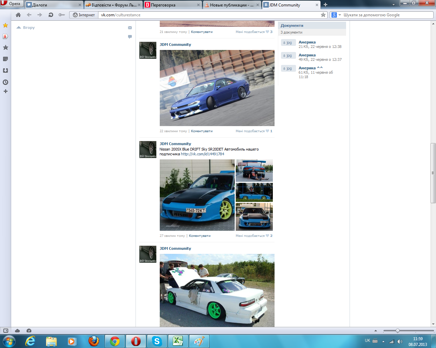Show hidden system tray icons

383,342
